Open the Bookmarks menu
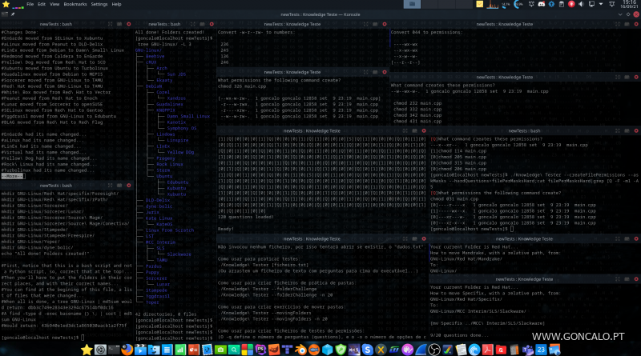 (x=74, y=4)
